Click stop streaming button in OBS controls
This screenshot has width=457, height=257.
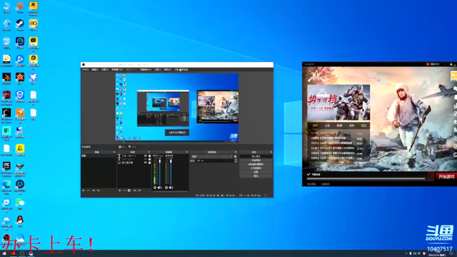[256, 156]
